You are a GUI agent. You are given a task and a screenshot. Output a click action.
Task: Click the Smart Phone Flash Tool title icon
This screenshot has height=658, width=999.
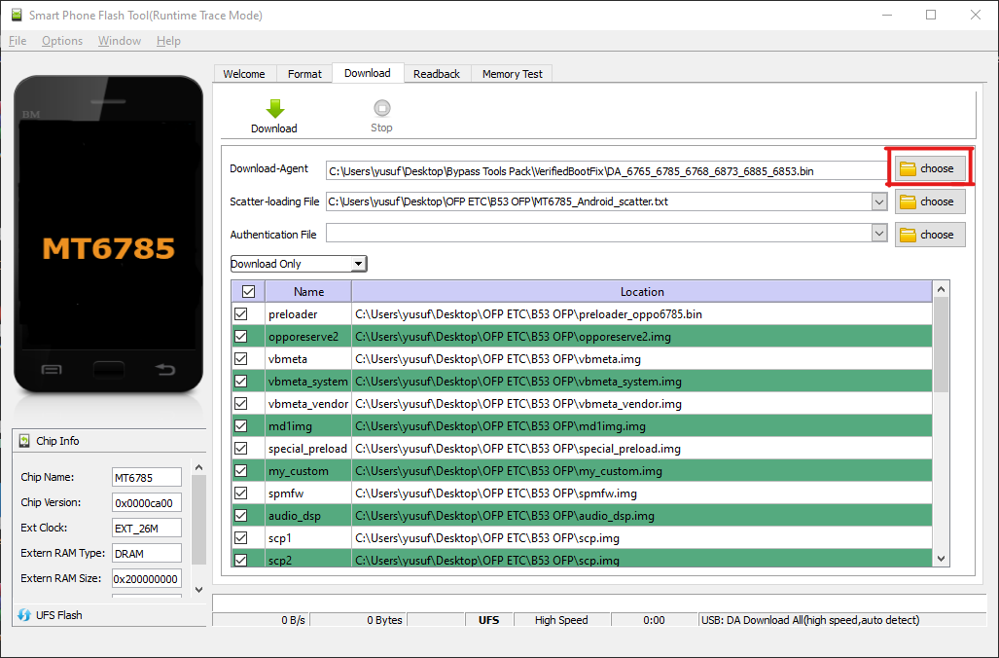[x=15, y=16]
